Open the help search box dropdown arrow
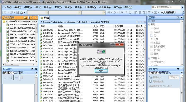The image size is (186, 102). (x=182, y=7)
